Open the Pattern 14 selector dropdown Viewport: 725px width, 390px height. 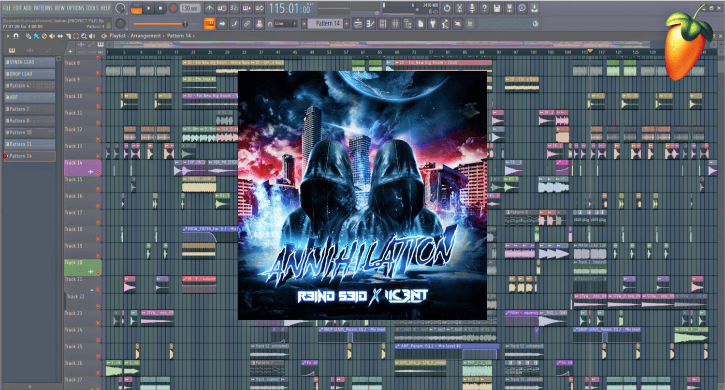325,24
